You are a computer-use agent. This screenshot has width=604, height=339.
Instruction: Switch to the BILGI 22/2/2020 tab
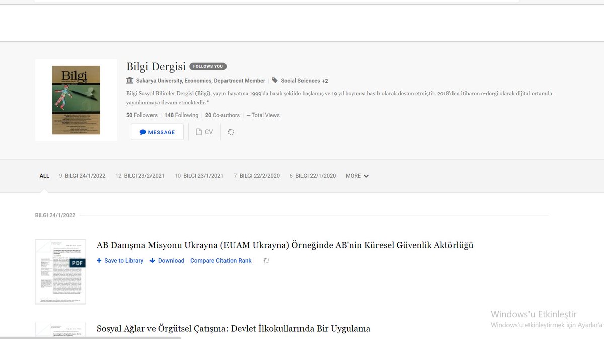click(x=257, y=176)
